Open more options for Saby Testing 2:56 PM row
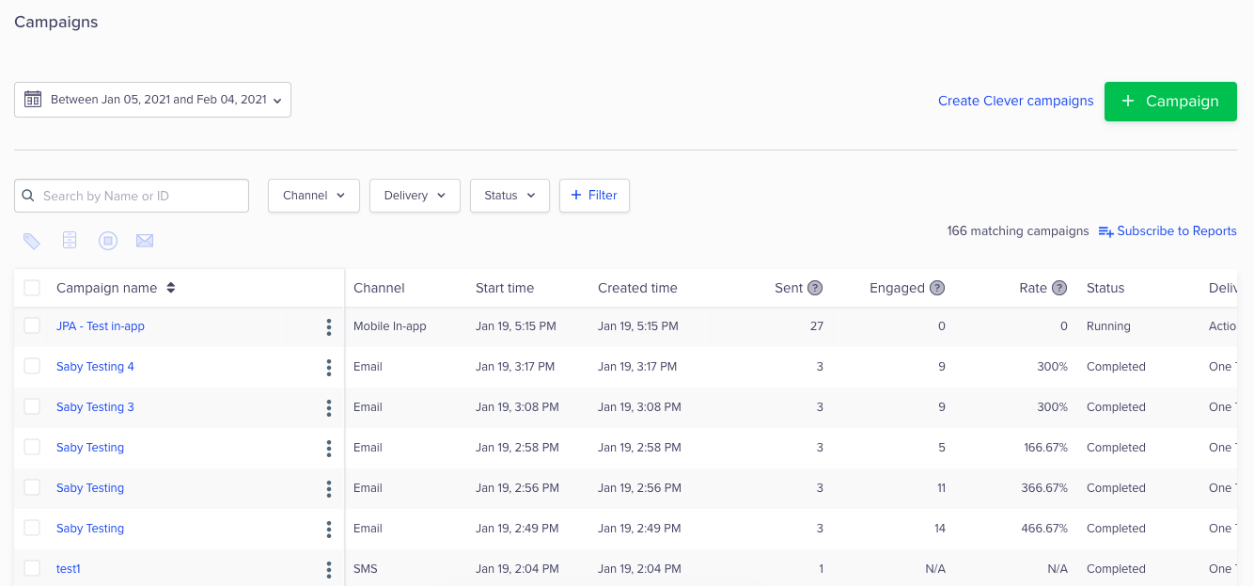Viewport: 1254px width, 586px height. [x=329, y=488]
